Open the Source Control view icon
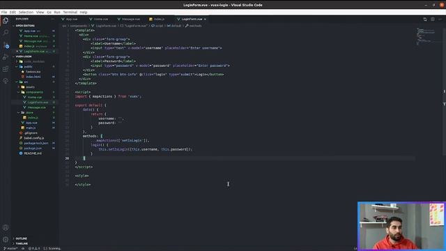The width and height of the screenshot is (446, 251). pos(6,45)
